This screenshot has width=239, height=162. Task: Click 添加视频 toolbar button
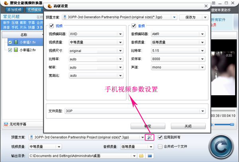(x=14, y=10)
